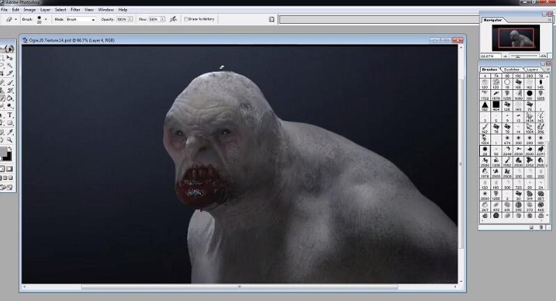Pick the Eyedropper tool in the toolbox

coord(10,132)
